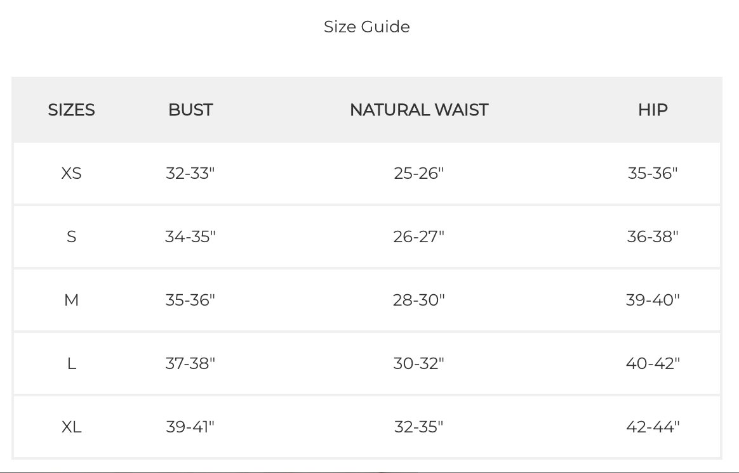
Task: Select the L waist value 30-32"
Action: (419, 363)
